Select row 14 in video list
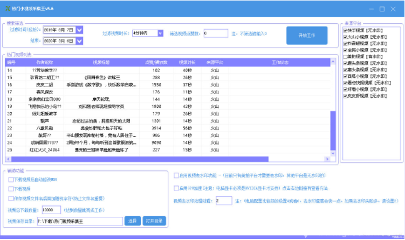 coord(168,70)
